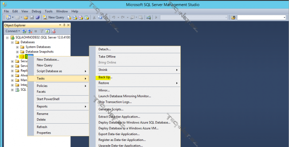Click the New Query toolbar button
Viewport: 289px width, 147px height.
[53, 17]
